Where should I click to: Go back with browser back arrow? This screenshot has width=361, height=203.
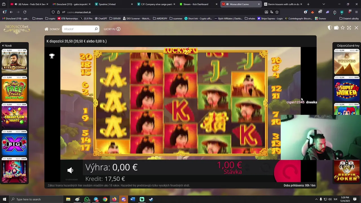click(x=11, y=12)
